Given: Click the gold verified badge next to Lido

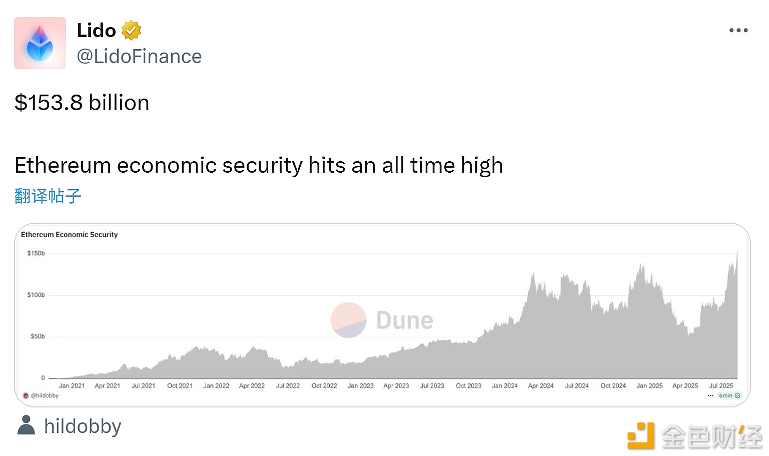Looking at the screenshot, I should click(x=131, y=31).
